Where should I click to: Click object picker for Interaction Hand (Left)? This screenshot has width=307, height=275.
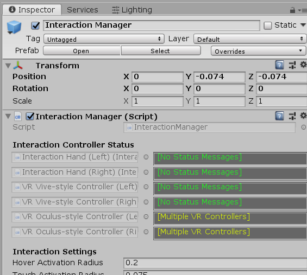[146, 157]
